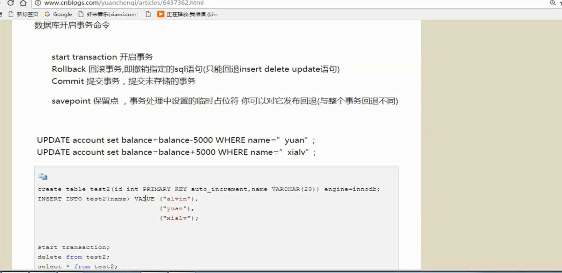Click the savepoint 保留点 description line

[x=225, y=101]
